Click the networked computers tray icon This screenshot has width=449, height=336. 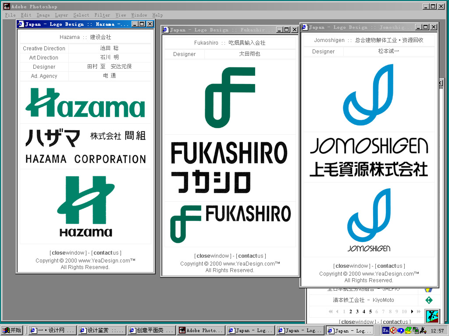click(x=416, y=330)
